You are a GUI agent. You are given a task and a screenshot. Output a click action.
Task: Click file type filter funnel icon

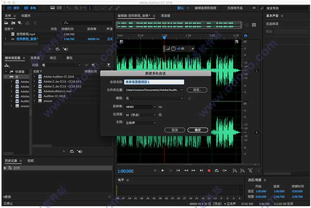pyautogui.click(x=108, y=65)
